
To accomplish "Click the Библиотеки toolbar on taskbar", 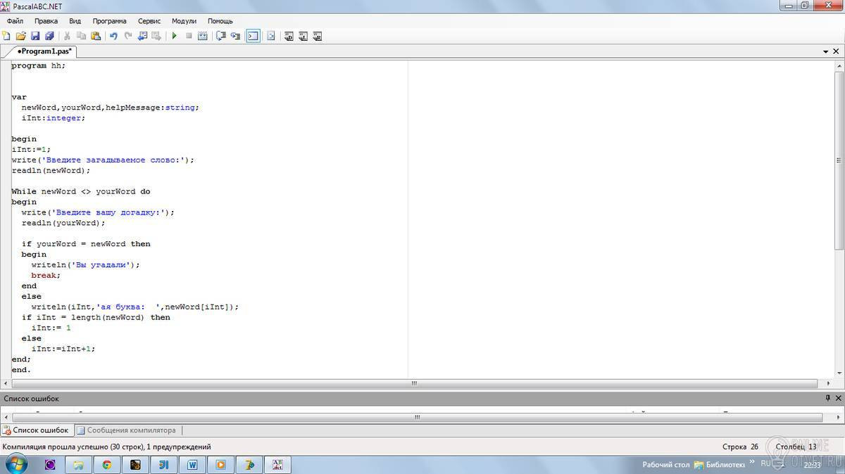I will [720, 465].
